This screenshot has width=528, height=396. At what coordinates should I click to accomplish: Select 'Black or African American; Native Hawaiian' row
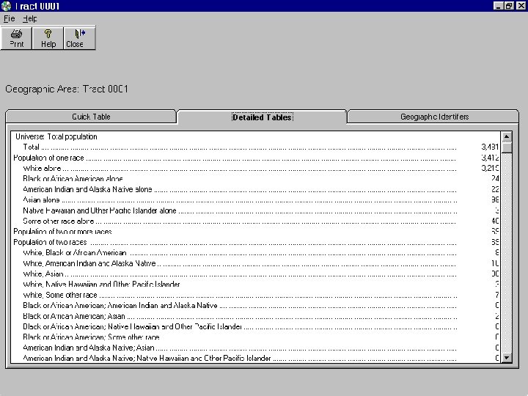click(256, 326)
